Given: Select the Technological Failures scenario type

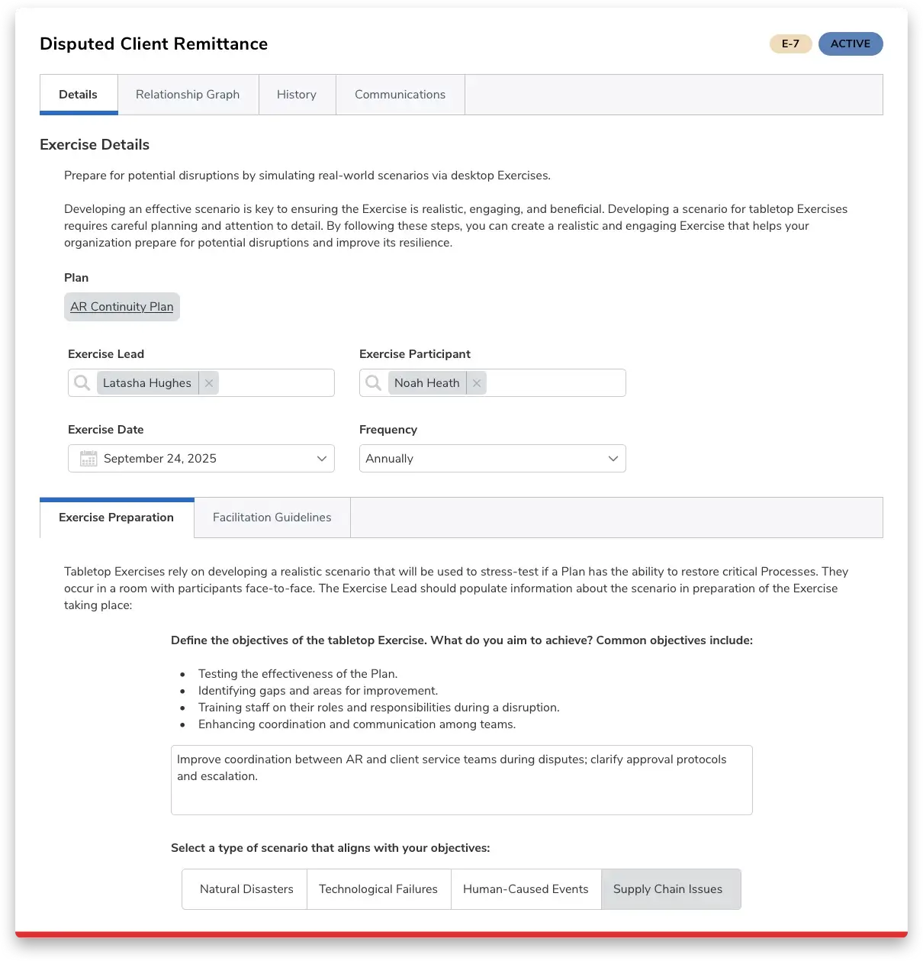Looking at the screenshot, I should tap(378, 888).
